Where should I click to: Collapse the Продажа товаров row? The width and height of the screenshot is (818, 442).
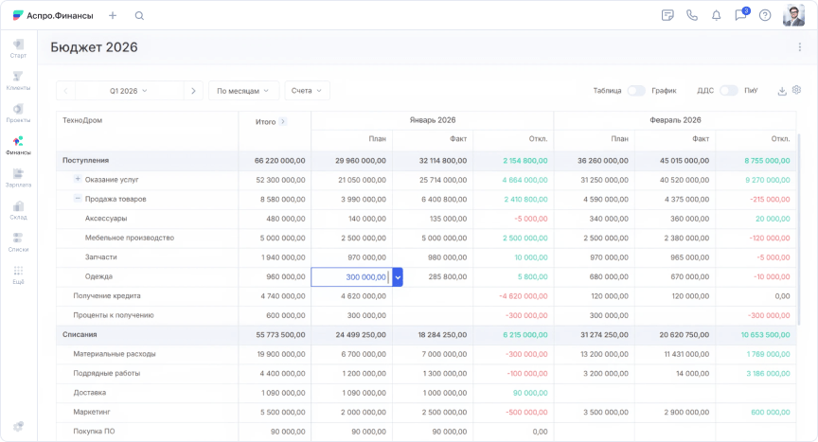[x=78, y=199]
